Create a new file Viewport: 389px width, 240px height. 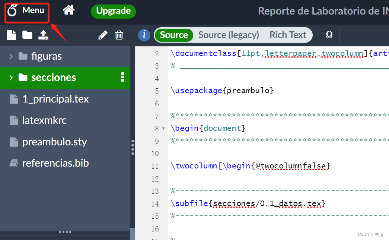[x=12, y=35]
